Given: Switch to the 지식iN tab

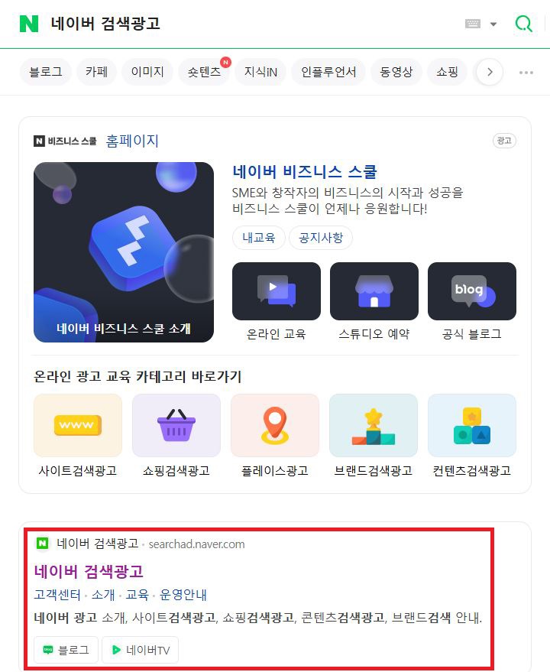Looking at the screenshot, I should 260,72.
